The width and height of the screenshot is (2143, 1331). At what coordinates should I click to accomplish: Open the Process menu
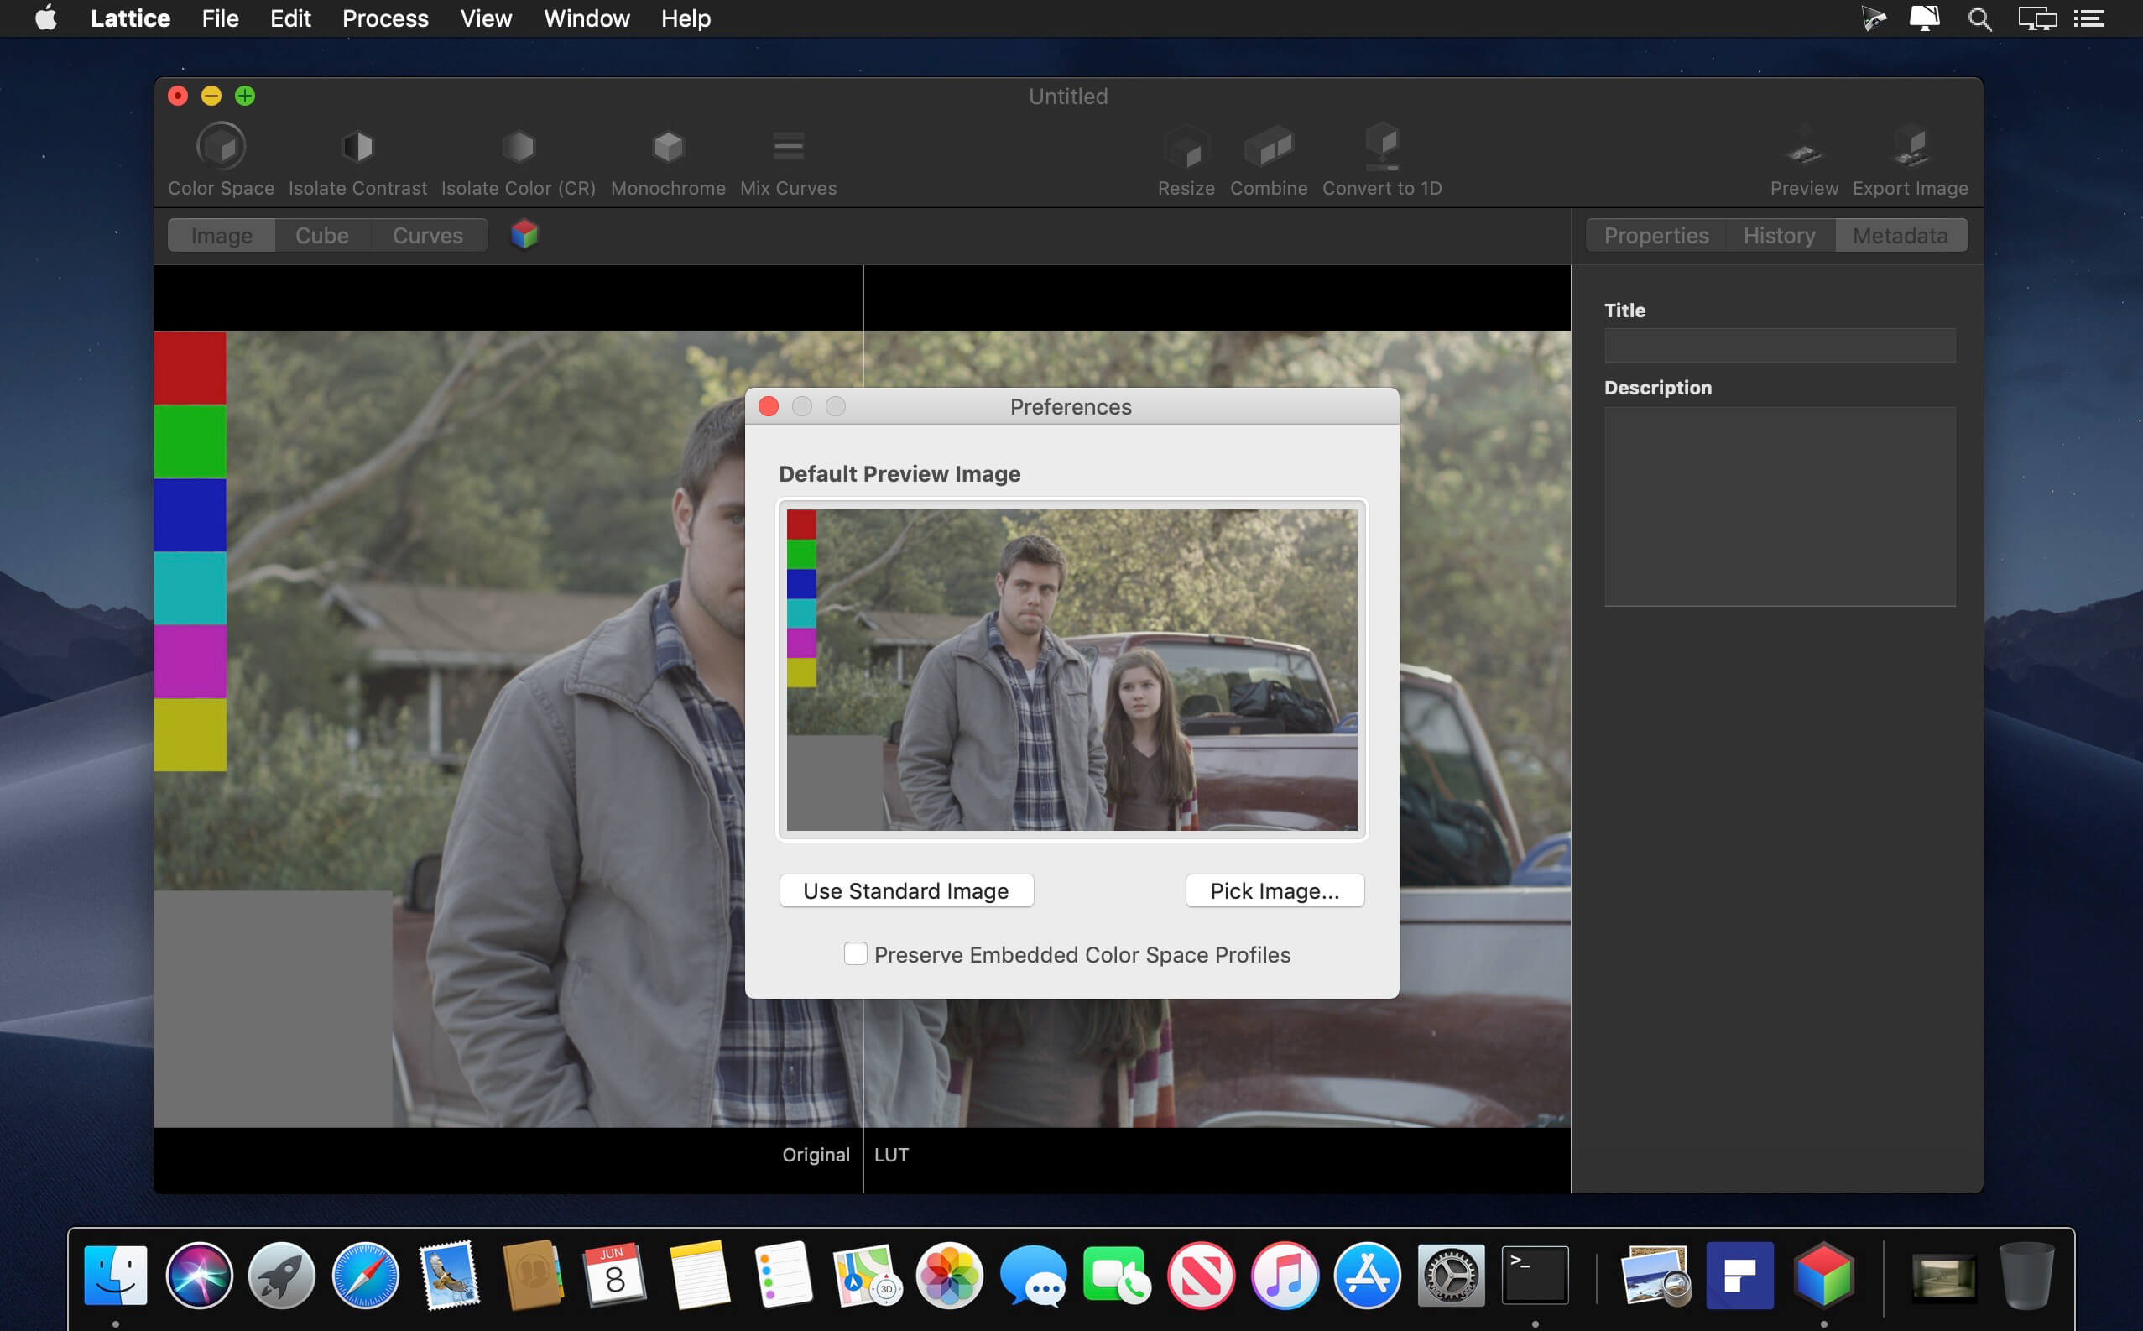(384, 18)
